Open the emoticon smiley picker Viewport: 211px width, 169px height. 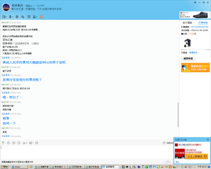[8, 143]
